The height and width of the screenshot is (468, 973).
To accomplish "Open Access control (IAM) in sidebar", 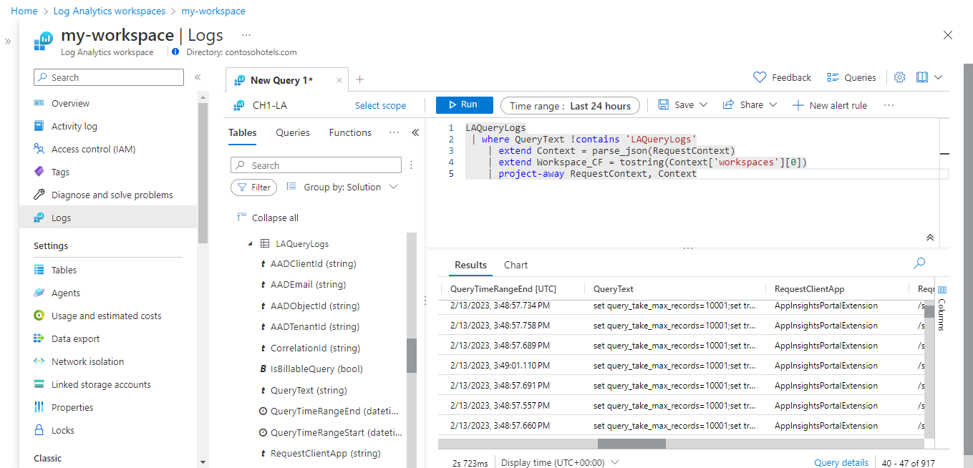I will pos(93,149).
